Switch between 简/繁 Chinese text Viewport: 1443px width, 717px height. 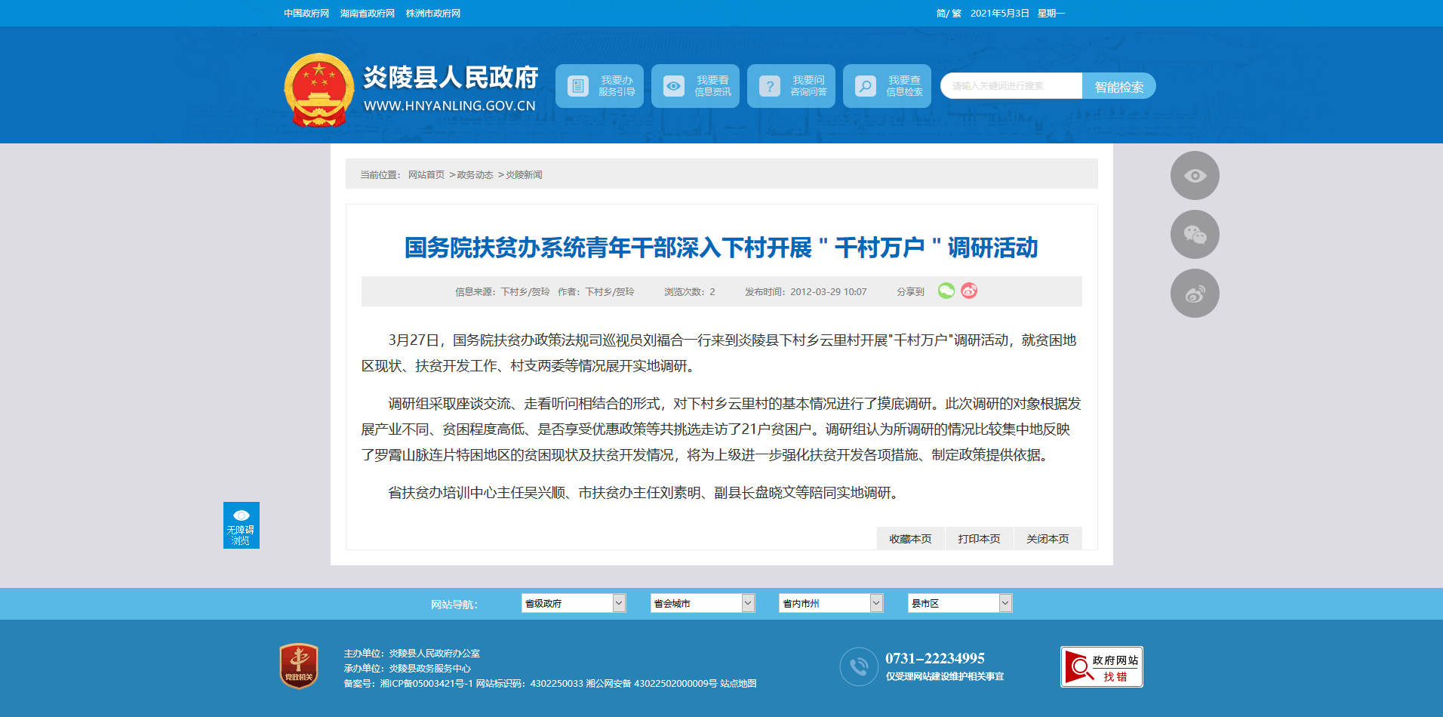[949, 14]
